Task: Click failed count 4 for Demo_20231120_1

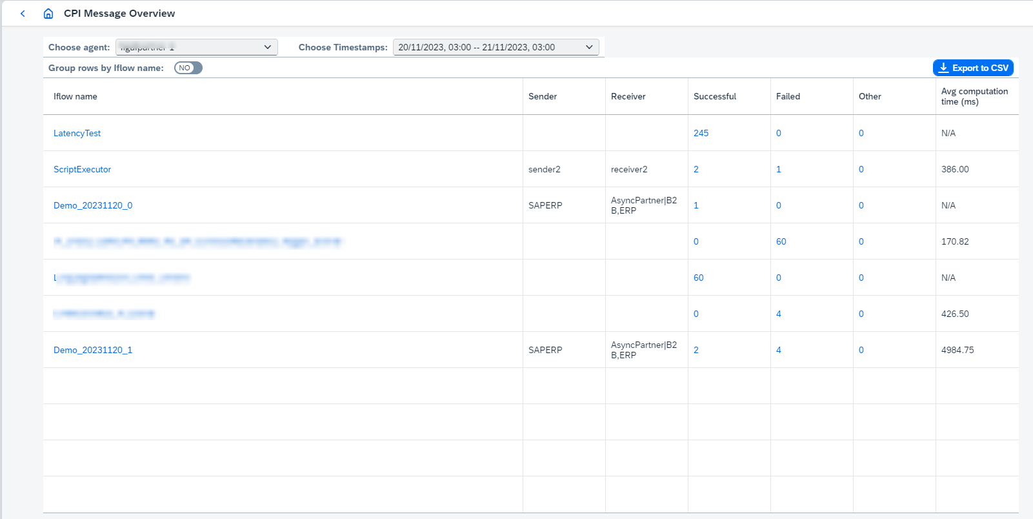Action: (x=779, y=350)
